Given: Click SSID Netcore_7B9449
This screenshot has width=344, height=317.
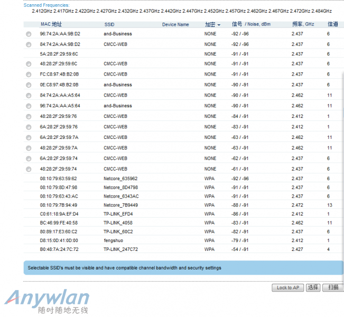Looking at the screenshot, I should [120, 205].
